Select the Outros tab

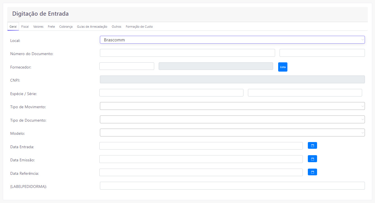coord(116,27)
